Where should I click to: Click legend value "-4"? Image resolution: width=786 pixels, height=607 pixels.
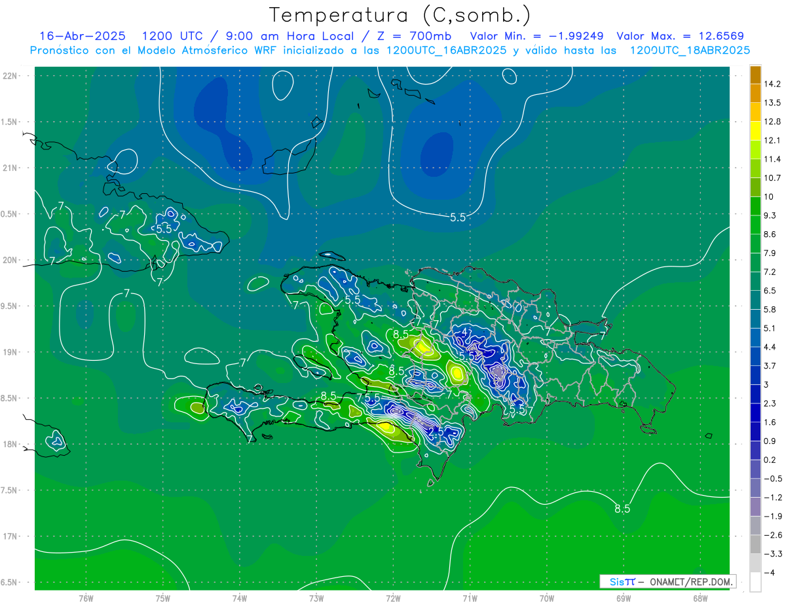(770, 572)
